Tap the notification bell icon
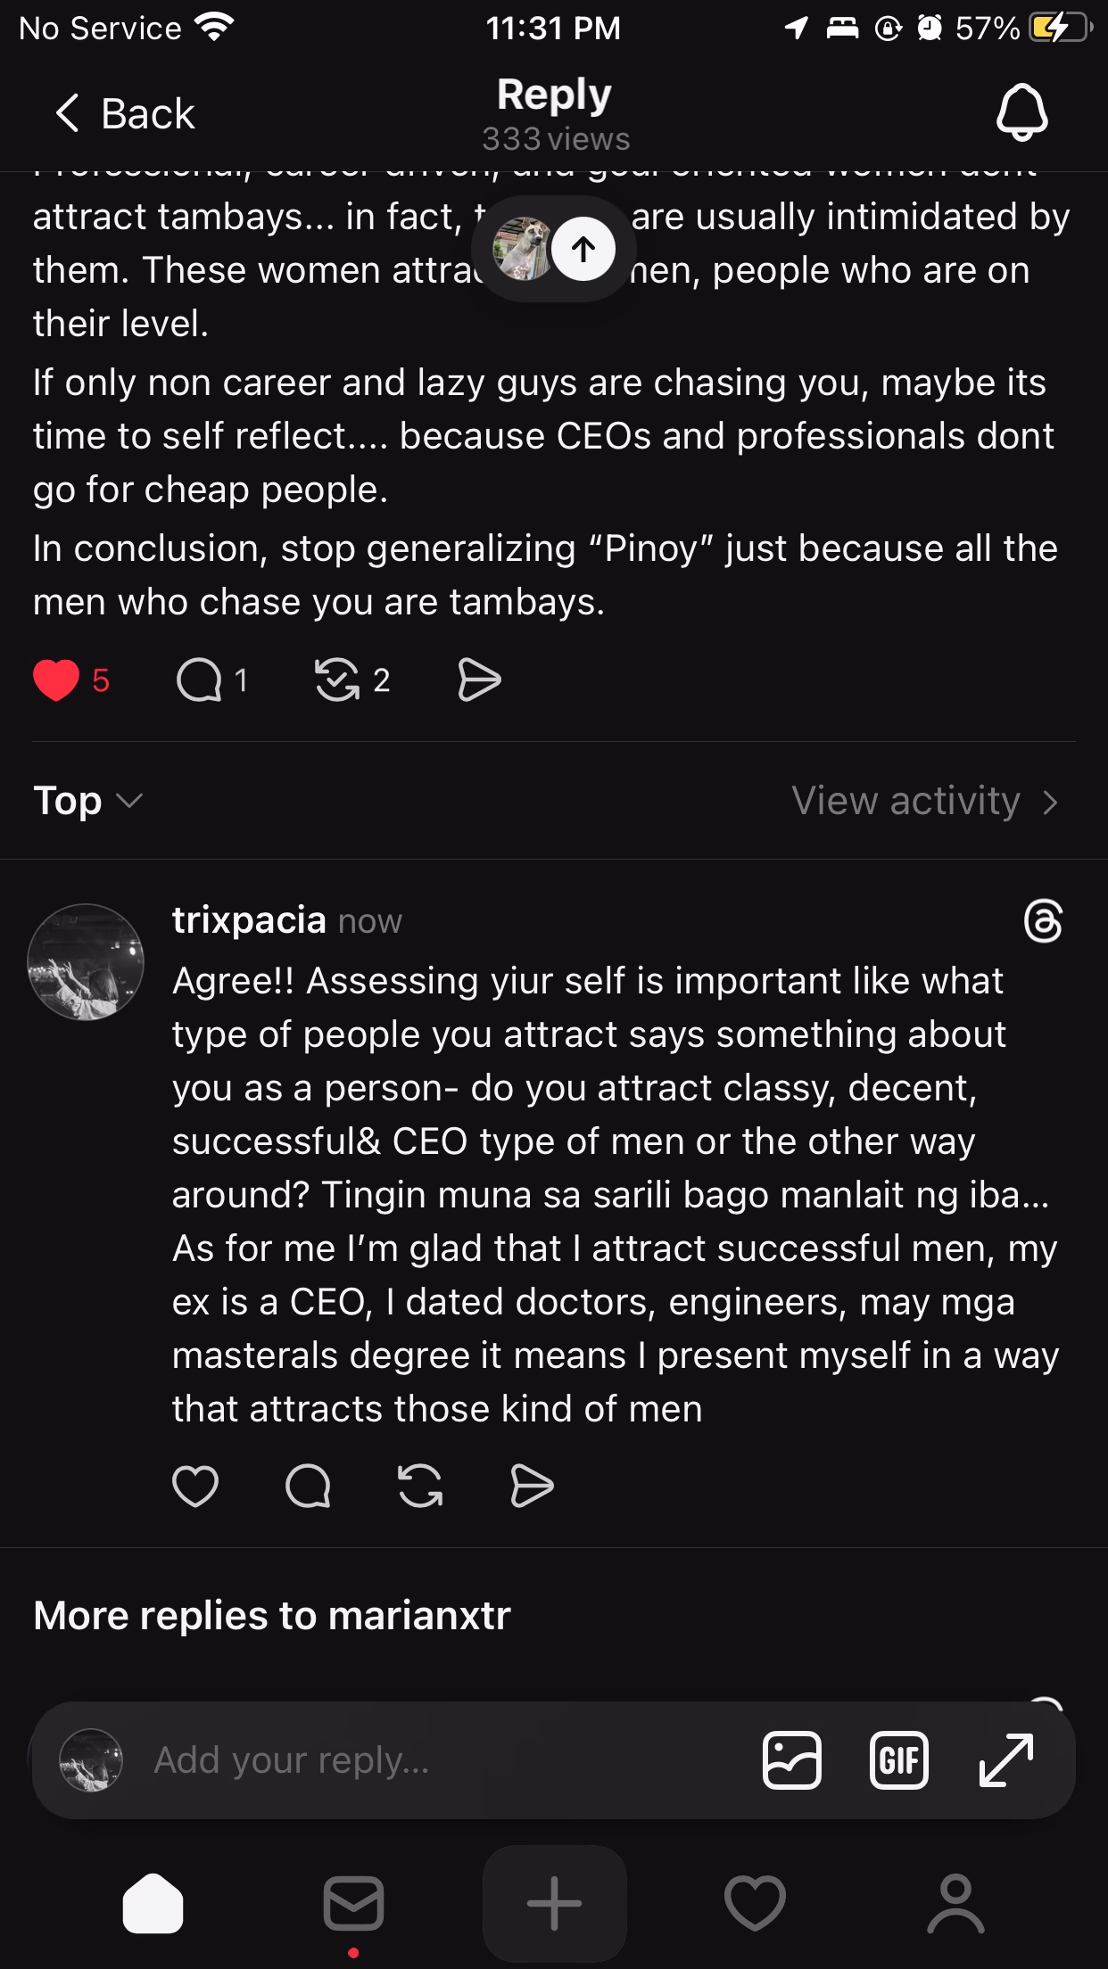Screen dimensions: 1108x1969 [1021, 113]
